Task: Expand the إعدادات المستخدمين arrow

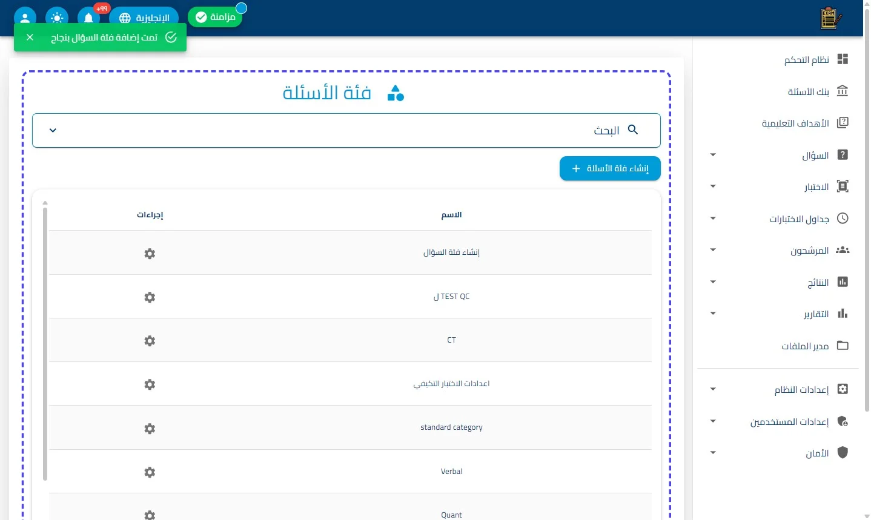Action: tap(713, 421)
